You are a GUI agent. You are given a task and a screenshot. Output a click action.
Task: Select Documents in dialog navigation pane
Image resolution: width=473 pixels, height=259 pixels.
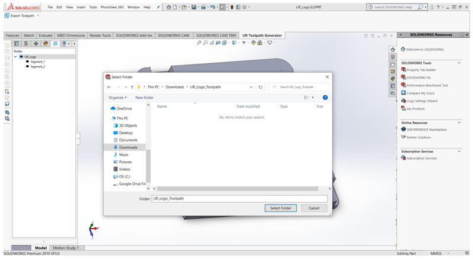(x=128, y=140)
